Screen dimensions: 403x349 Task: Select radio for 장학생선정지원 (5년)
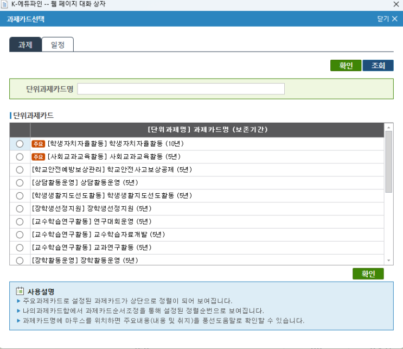20,208
